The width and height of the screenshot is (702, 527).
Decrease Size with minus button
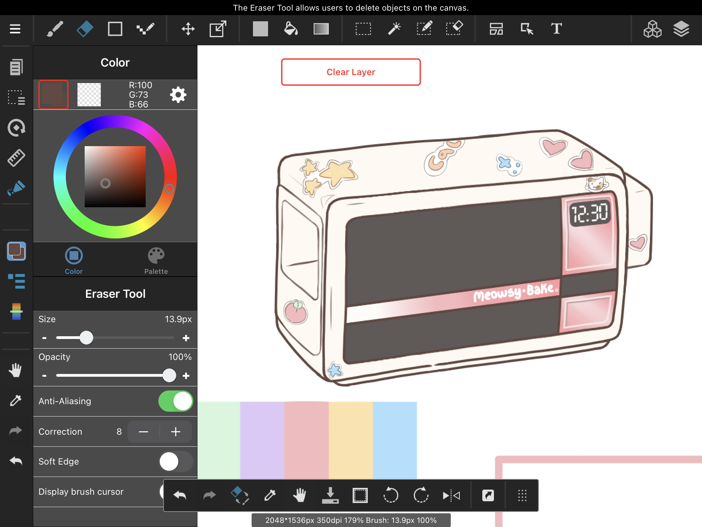(44, 338)
